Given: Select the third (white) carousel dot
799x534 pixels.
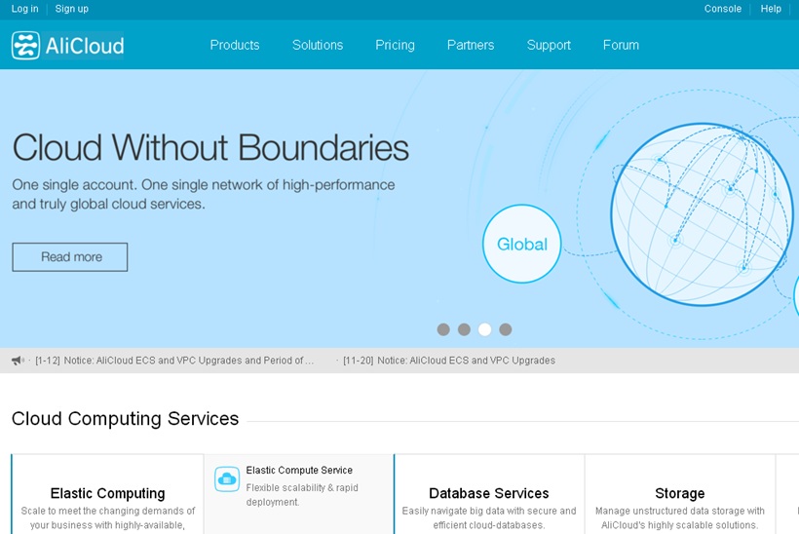Looking at the screenshot, I should pyautogui.click(x=484, y=329).
